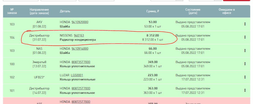Open the three-dot menu for order 101
Screen dimensions: 253x104
click(x=245, y=90)
